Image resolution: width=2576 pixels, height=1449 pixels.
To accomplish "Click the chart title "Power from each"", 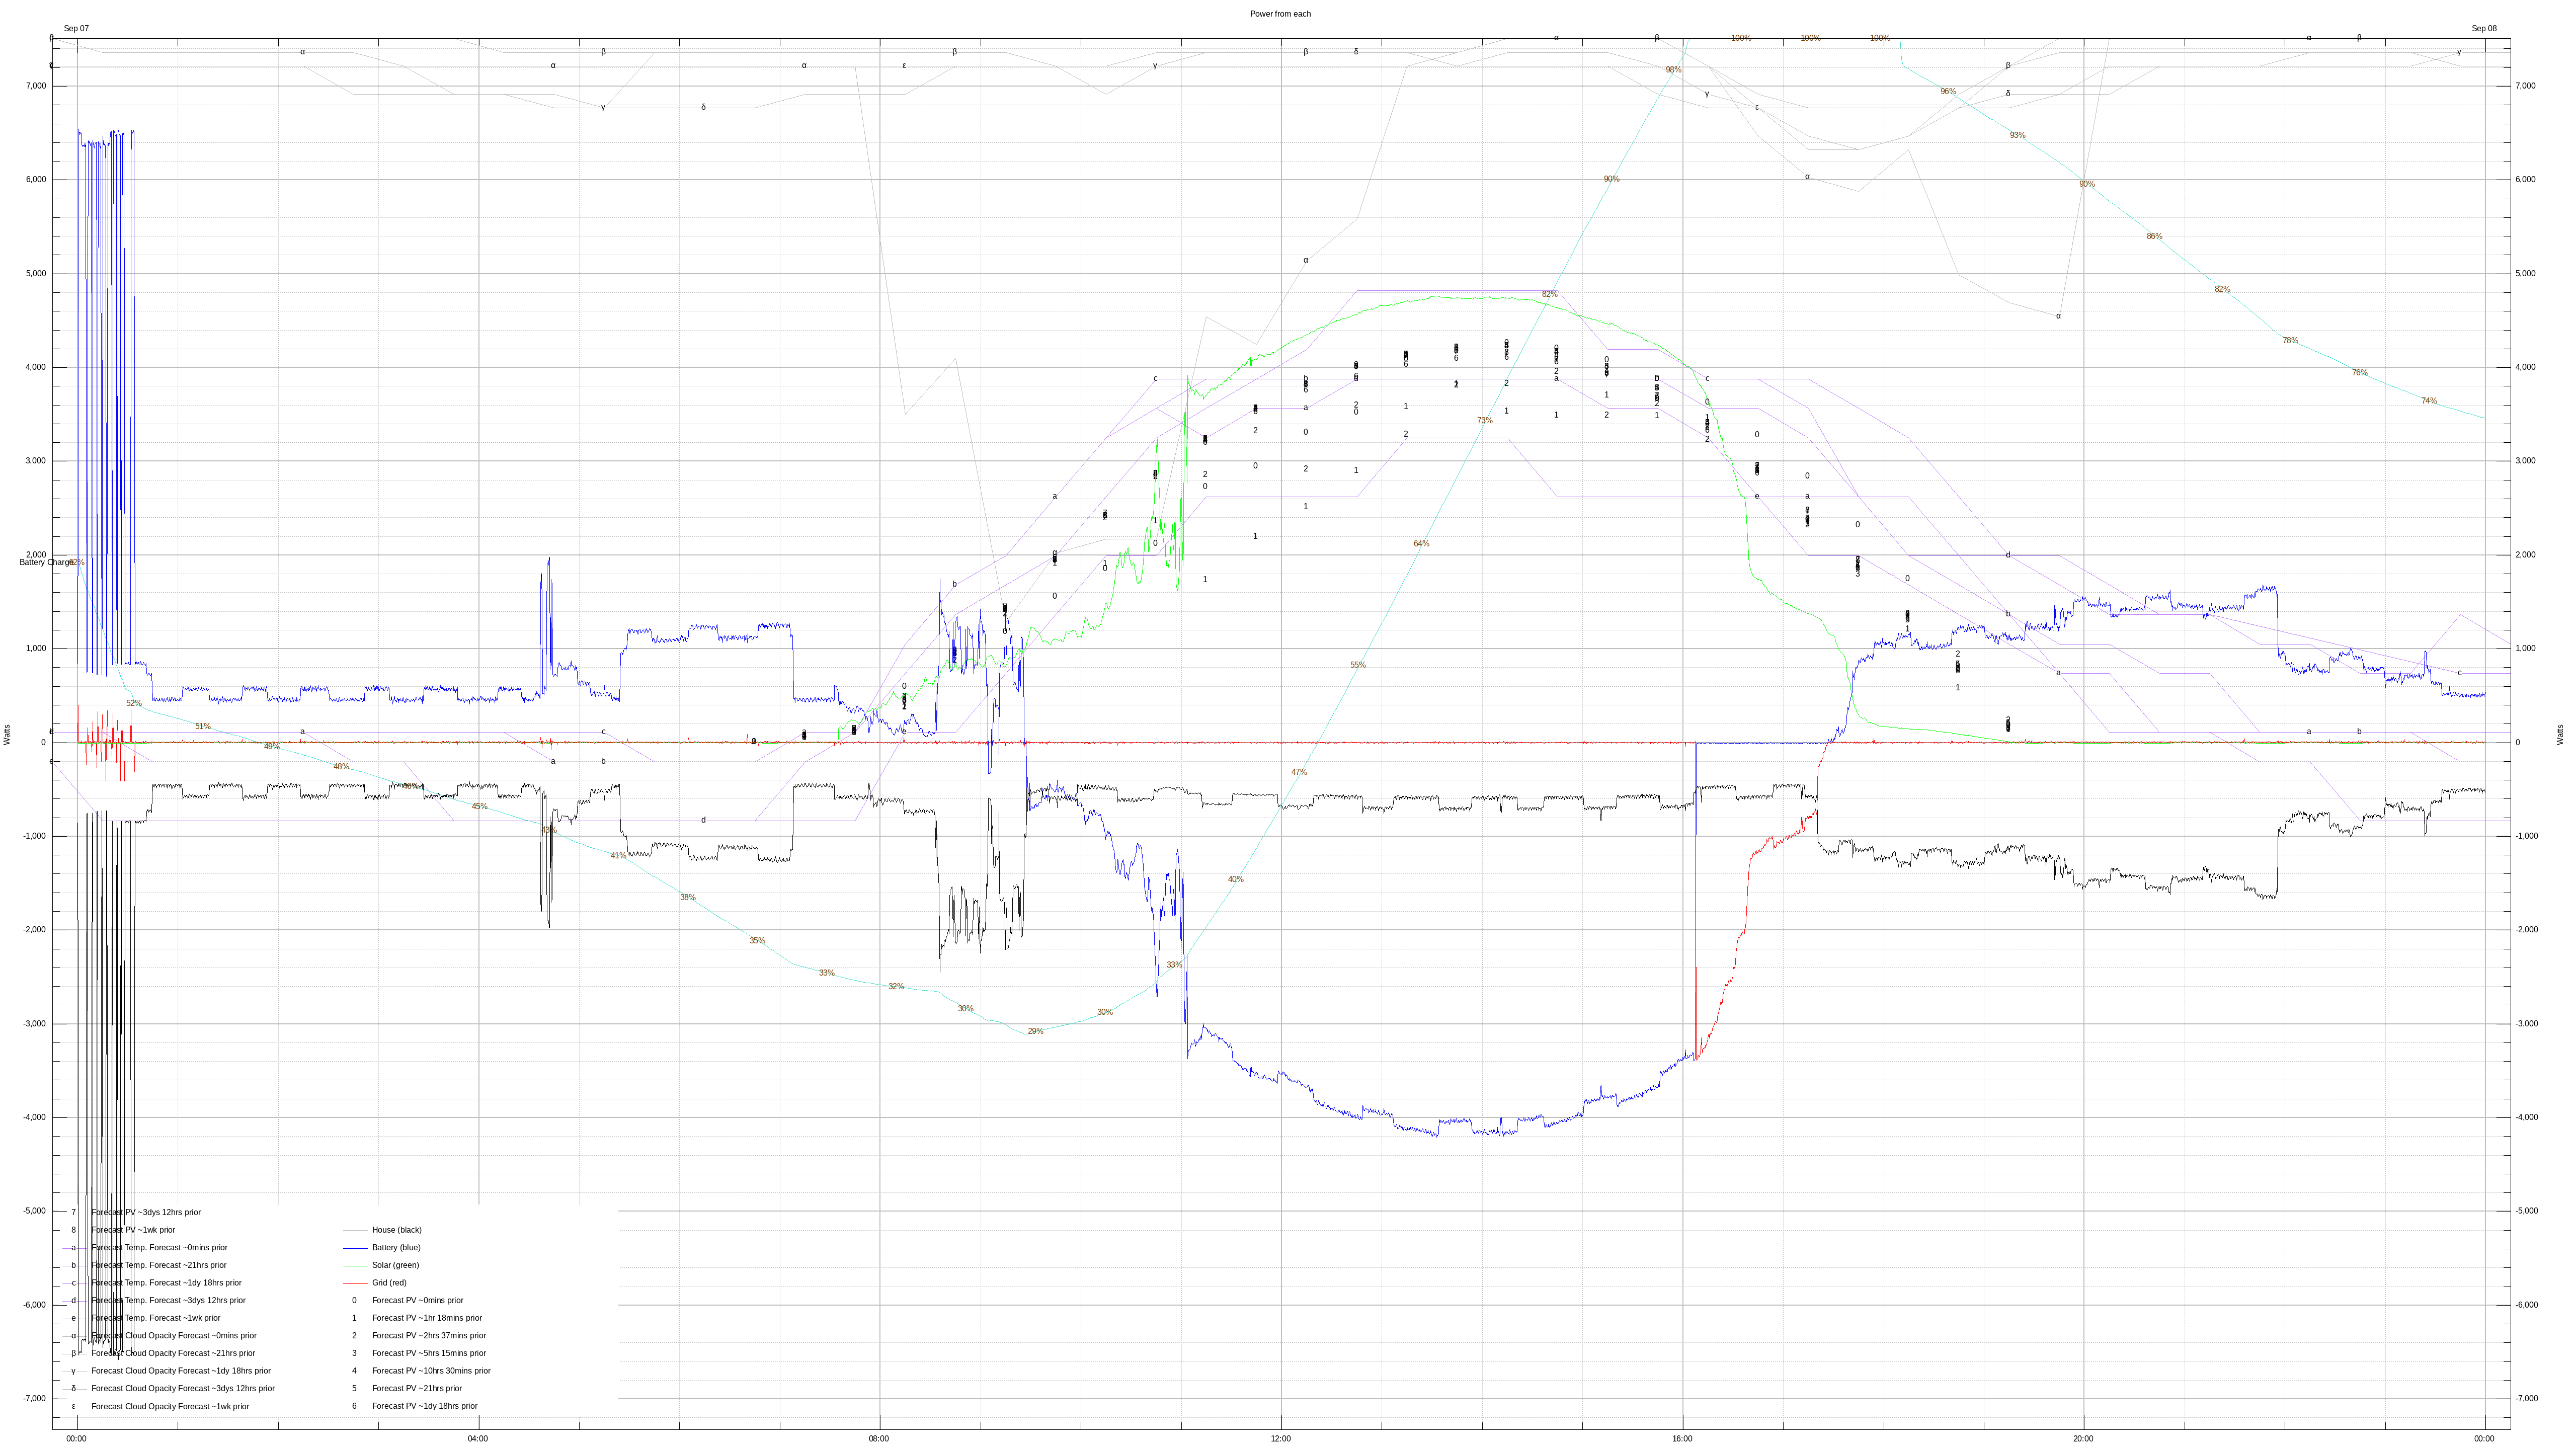I will point(1280,14).
